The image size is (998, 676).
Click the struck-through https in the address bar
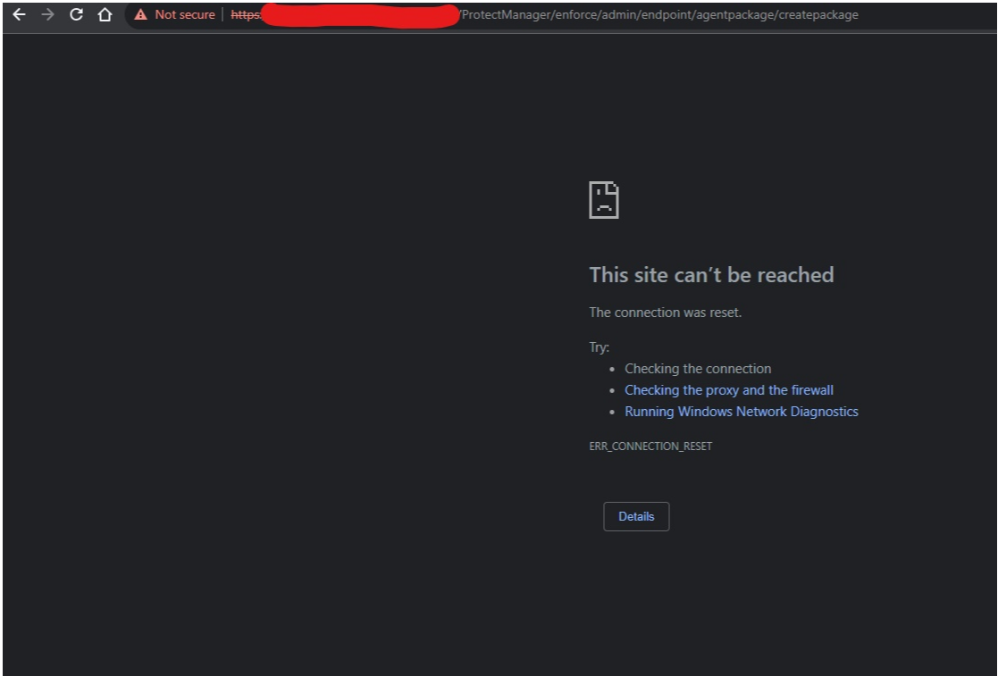click(246, 14)
